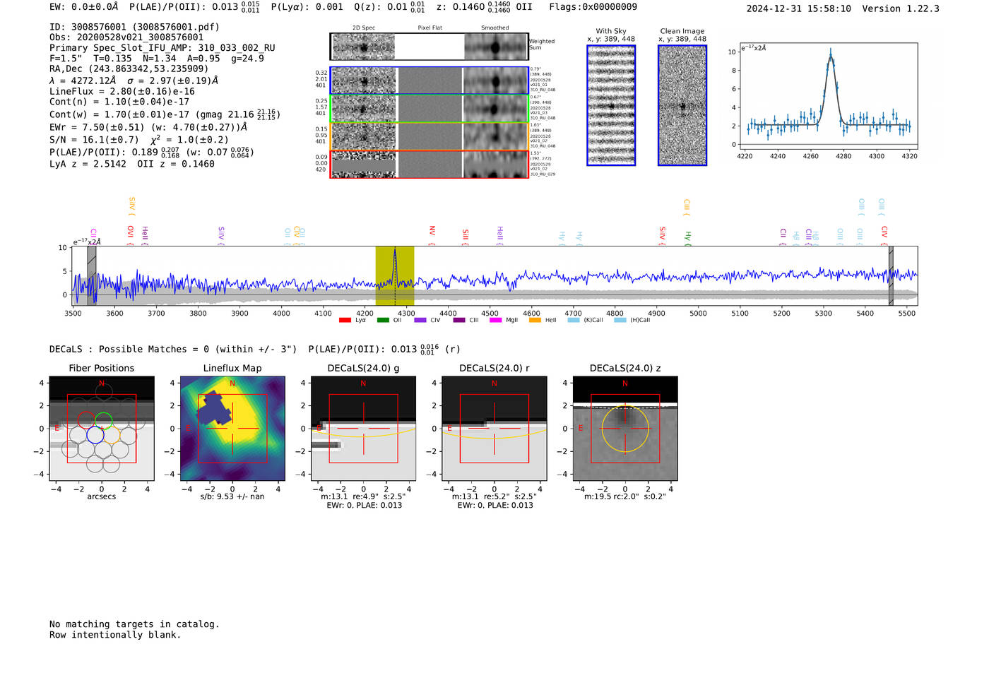Click the Weighted Sum 2D Spec cutout
989x673 pixels.
[364, 47]
